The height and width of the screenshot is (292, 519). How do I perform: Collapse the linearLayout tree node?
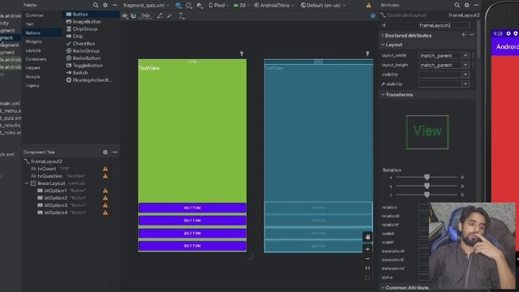[27, 183]
